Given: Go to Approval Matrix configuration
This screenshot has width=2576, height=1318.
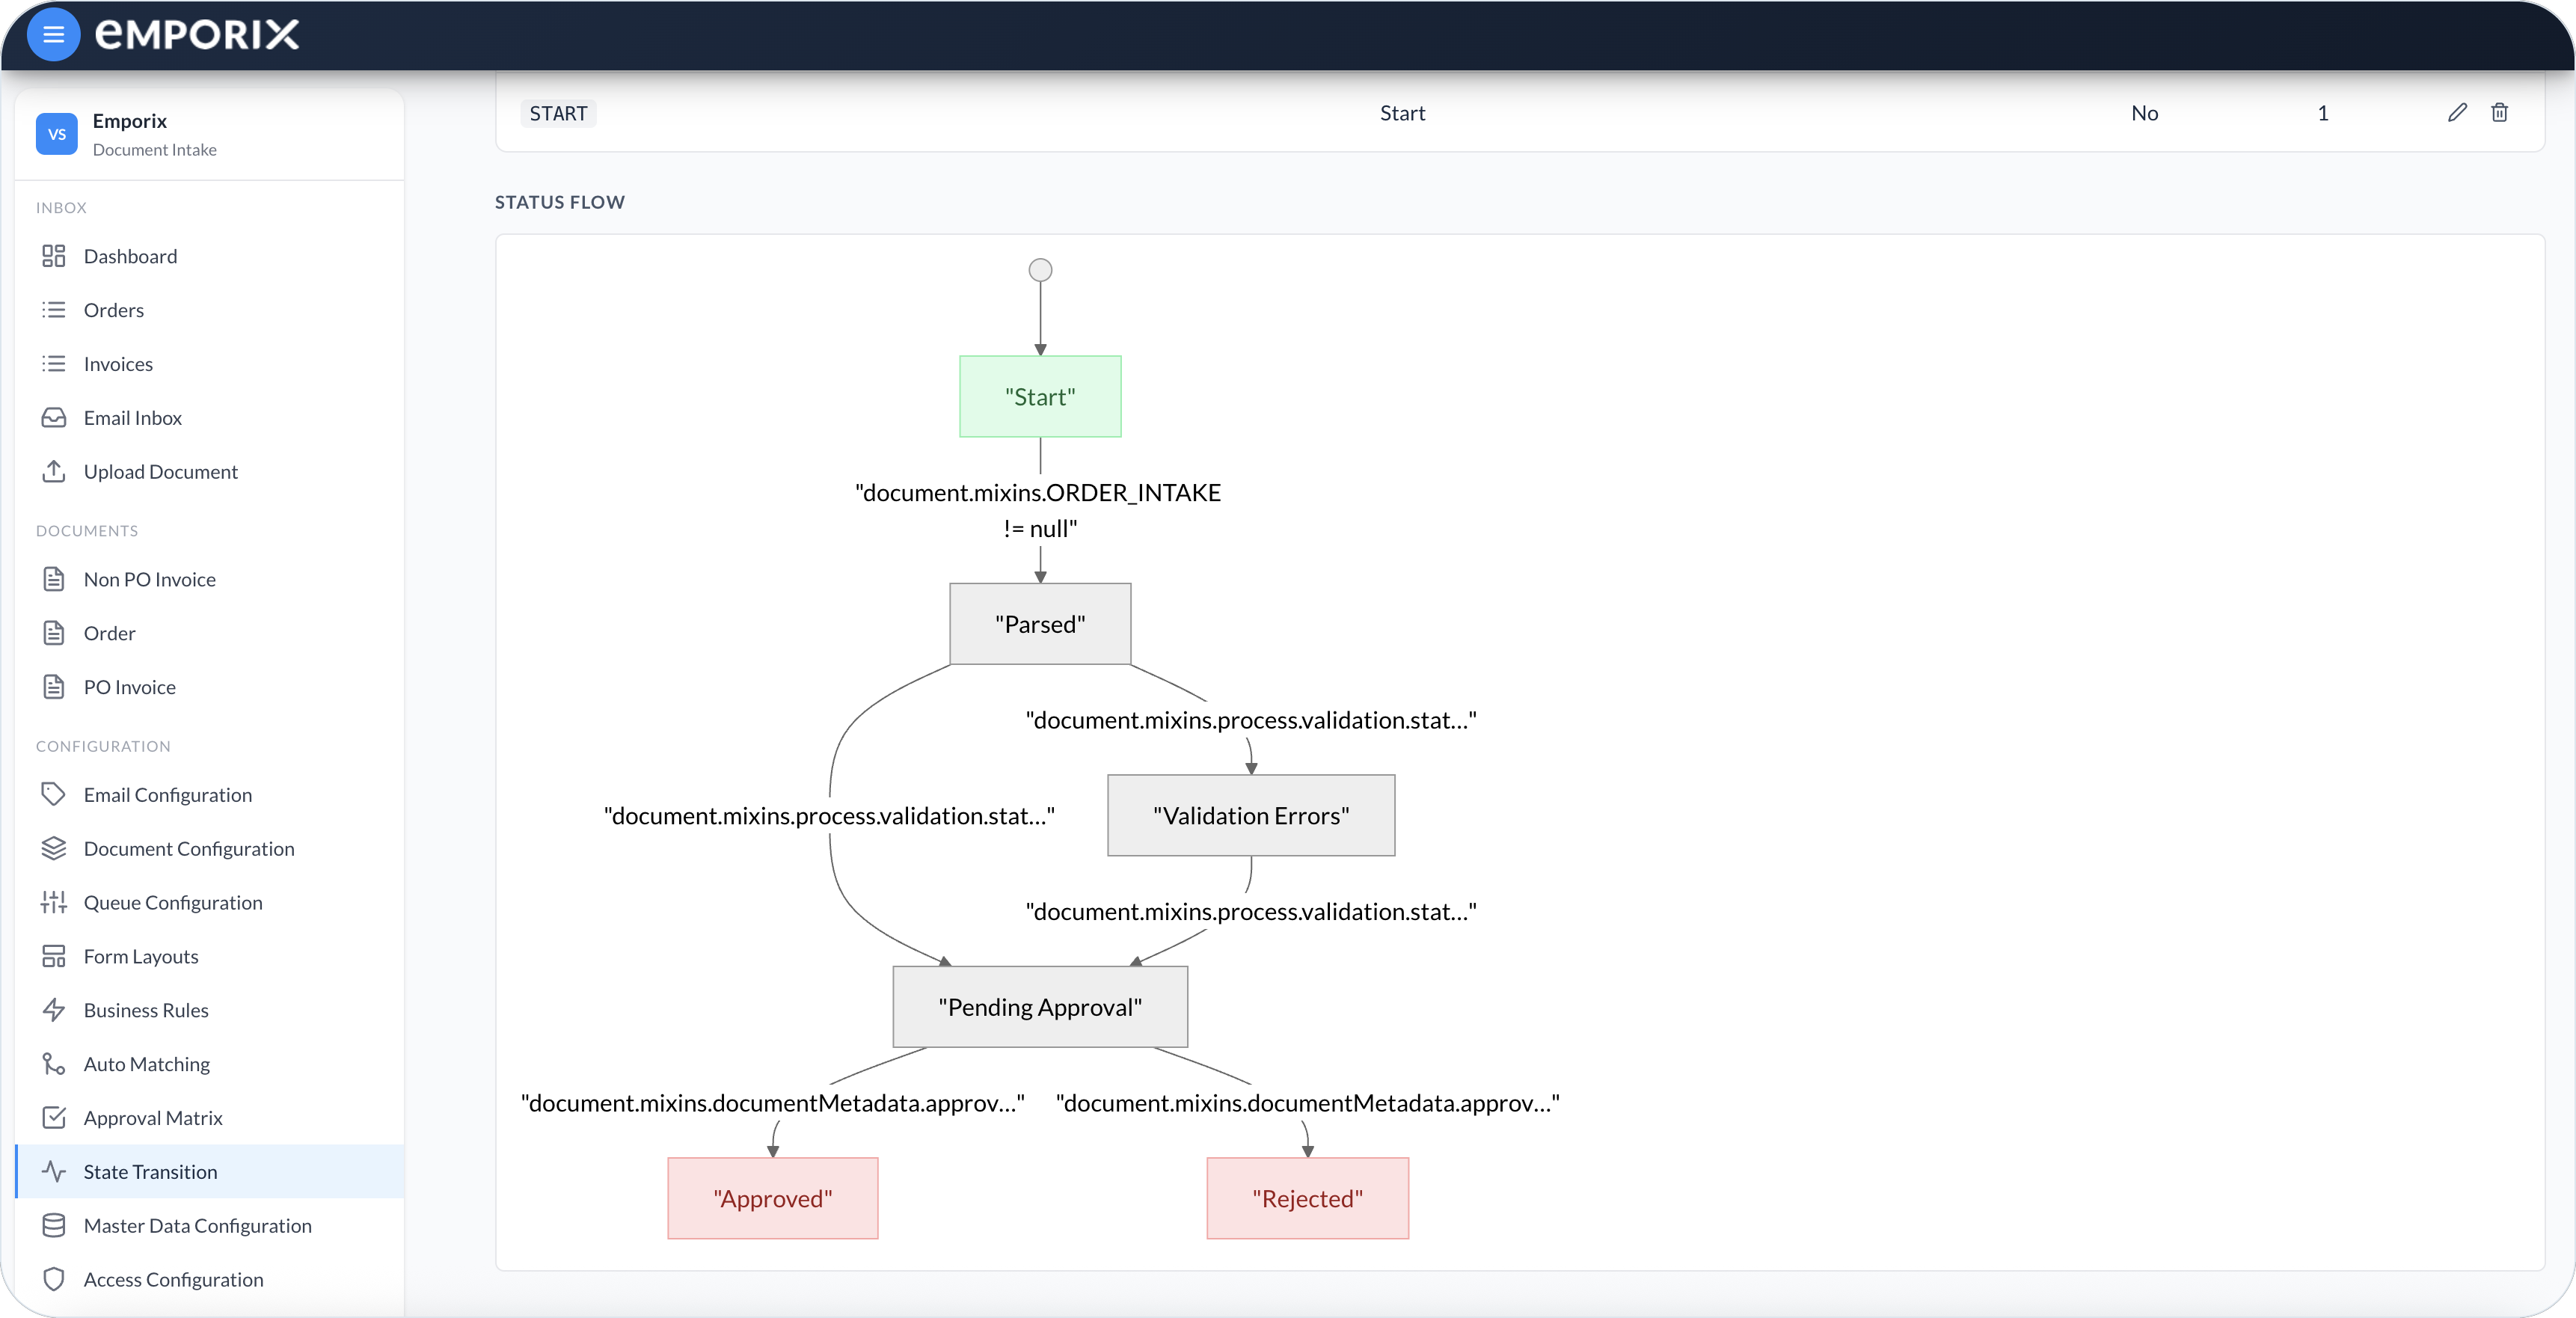Looking at the screenshot, I should tap(210, 1118).
